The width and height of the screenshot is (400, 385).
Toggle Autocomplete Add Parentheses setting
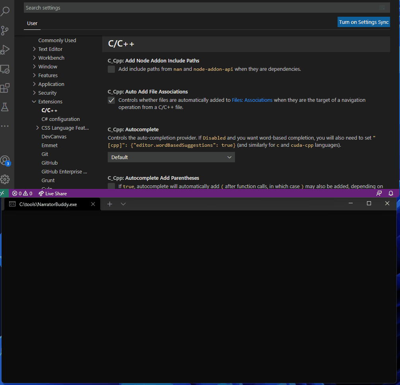pyautogui.click(x=111, y=186)
